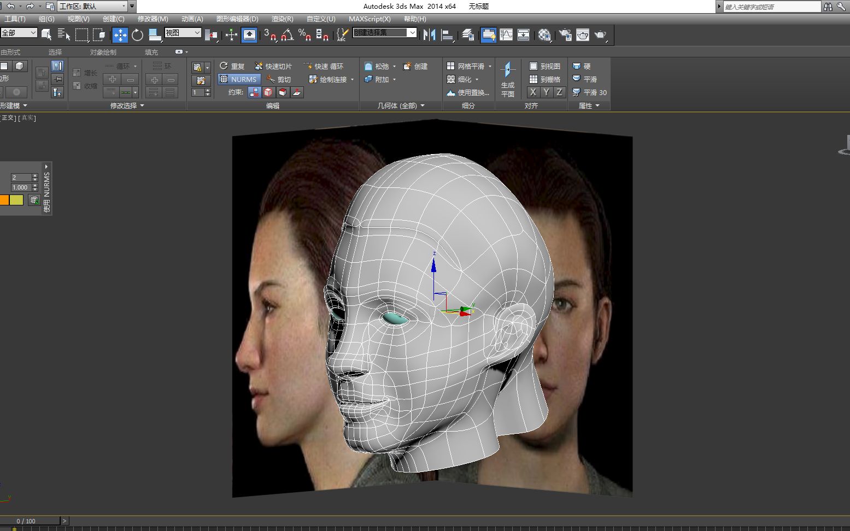The image size is (850, 531).
Task: Activate the Rotate tool
Action: click(x=137, y=35)
